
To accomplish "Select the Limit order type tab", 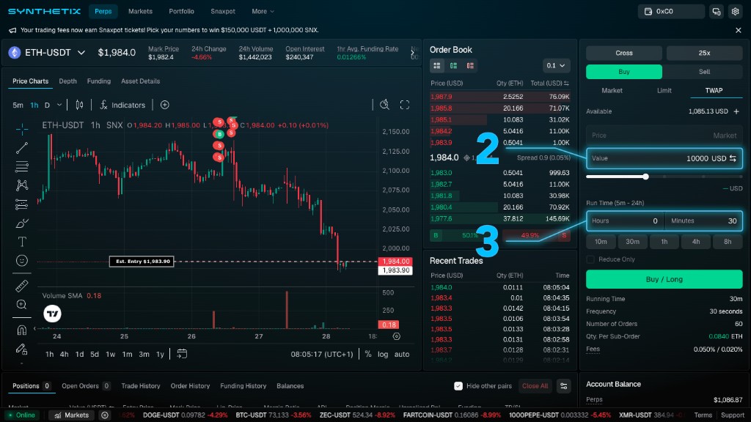I will coord(664,90).
